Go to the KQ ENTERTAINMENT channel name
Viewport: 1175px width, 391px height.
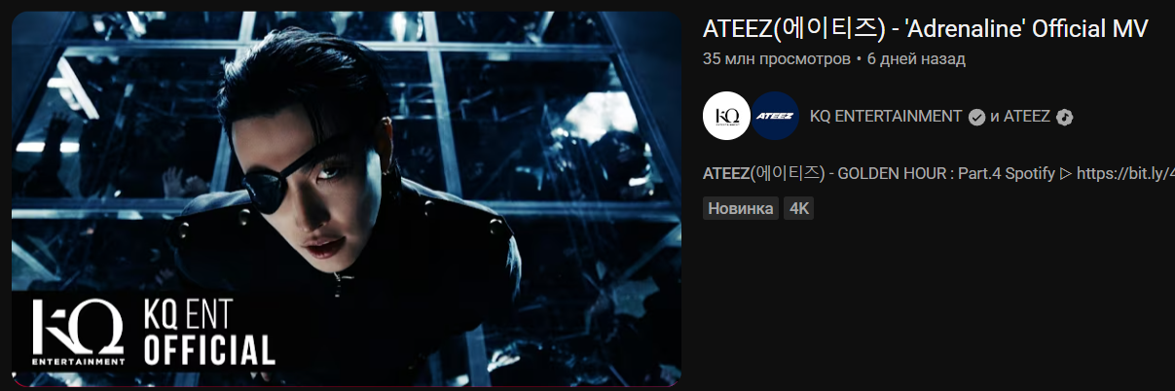coord(886,117)
